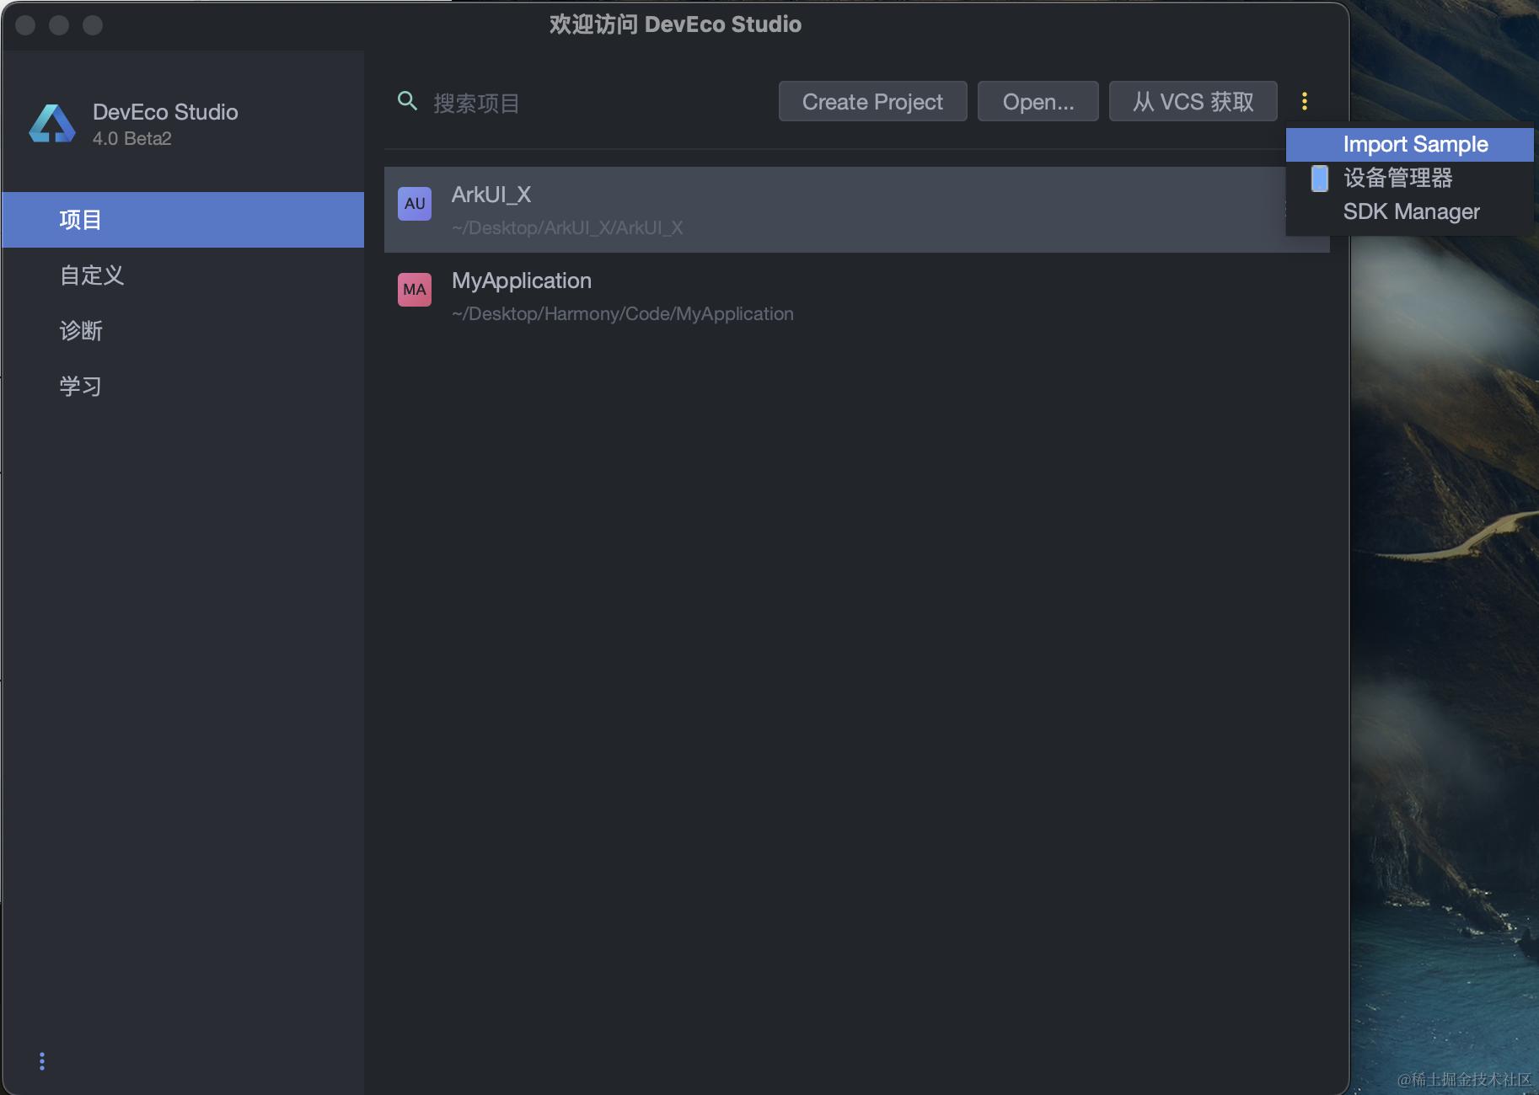The width and height of the screenshot is (1539, 1095).
Task: Click the device manager phone icon
Action: [x=1320, y=178]
